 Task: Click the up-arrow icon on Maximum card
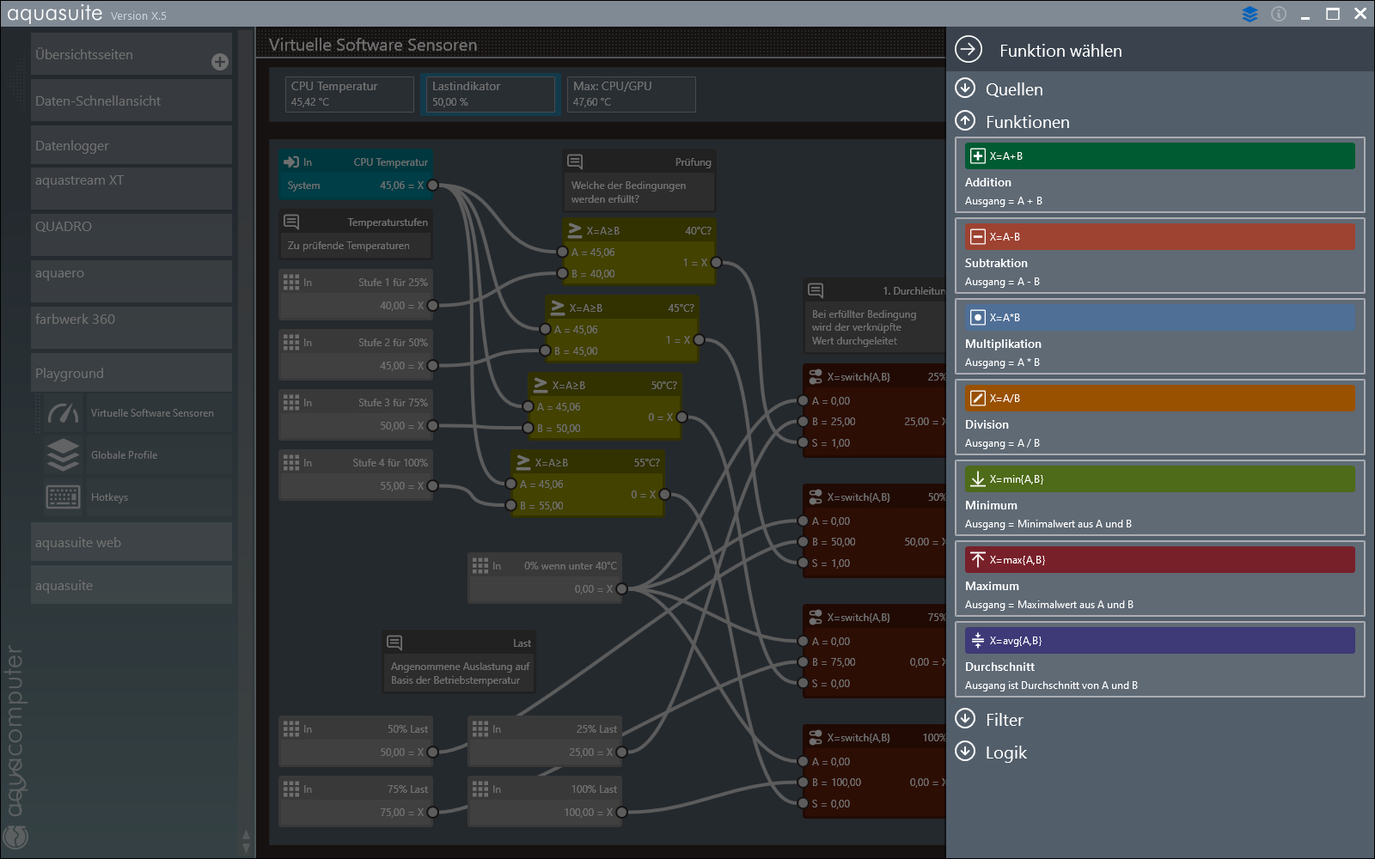(977, 560)
